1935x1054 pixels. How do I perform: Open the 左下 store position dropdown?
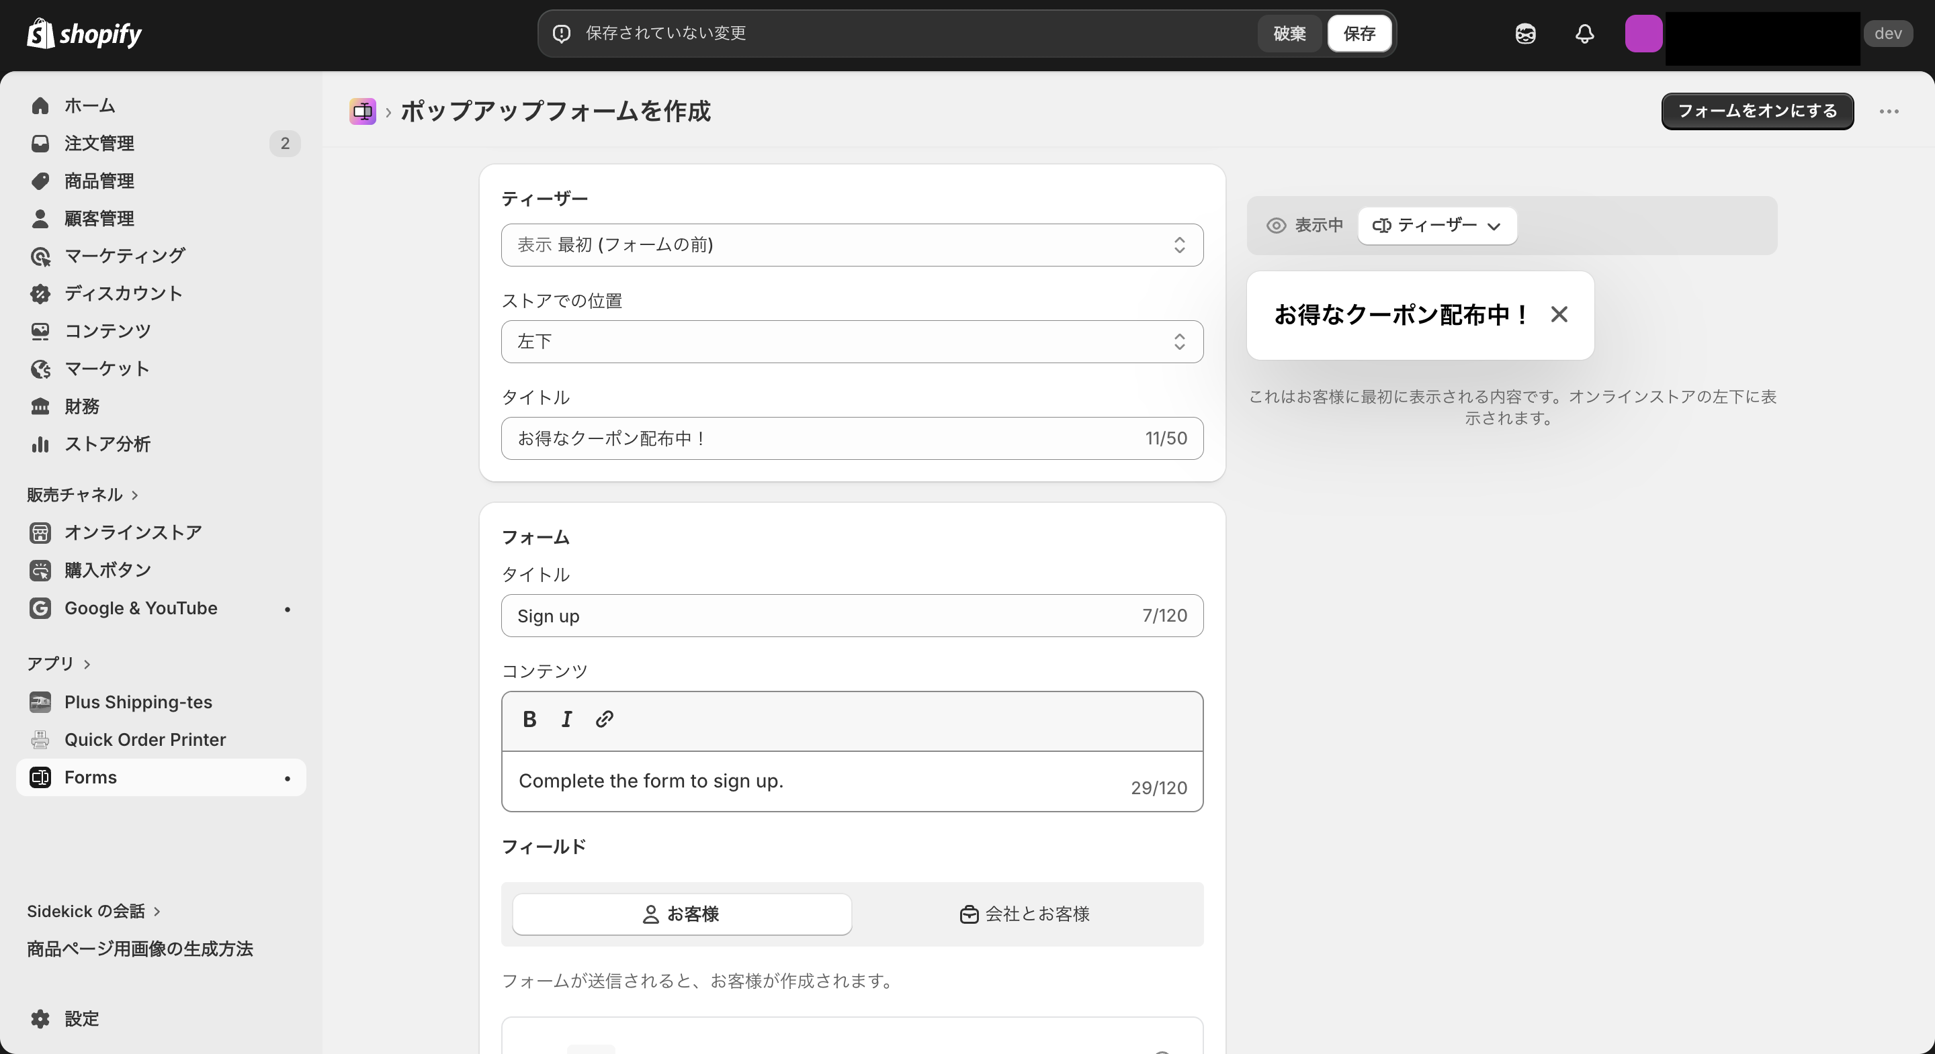pos(852,342)
